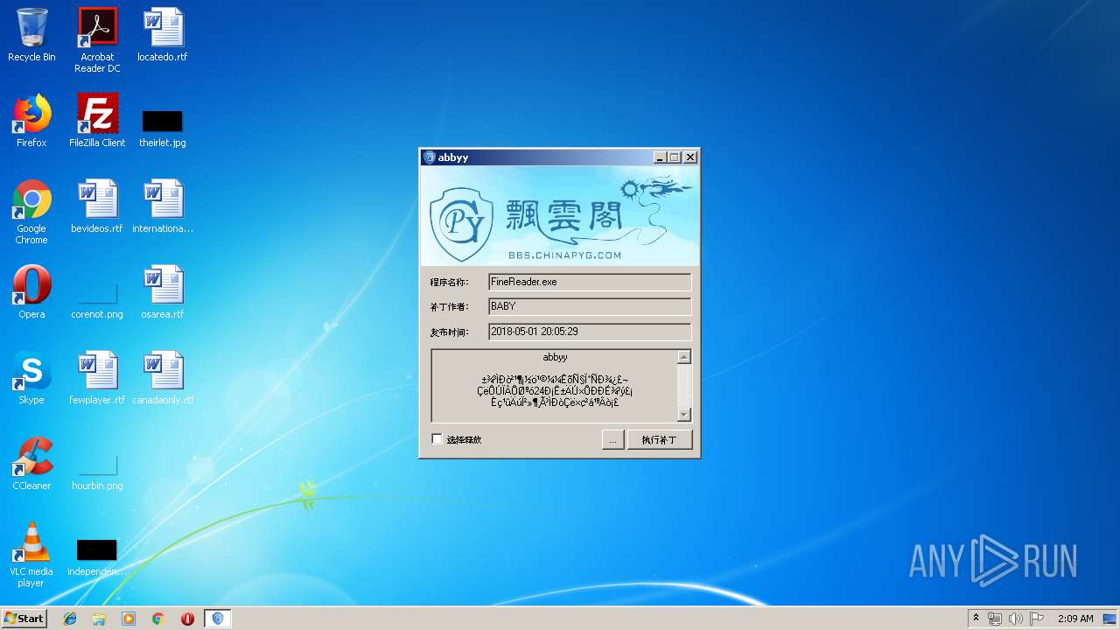This screenshot has height=630, width=1120.
Task: Select hourbin.png file icon
Action: (97, 472)
